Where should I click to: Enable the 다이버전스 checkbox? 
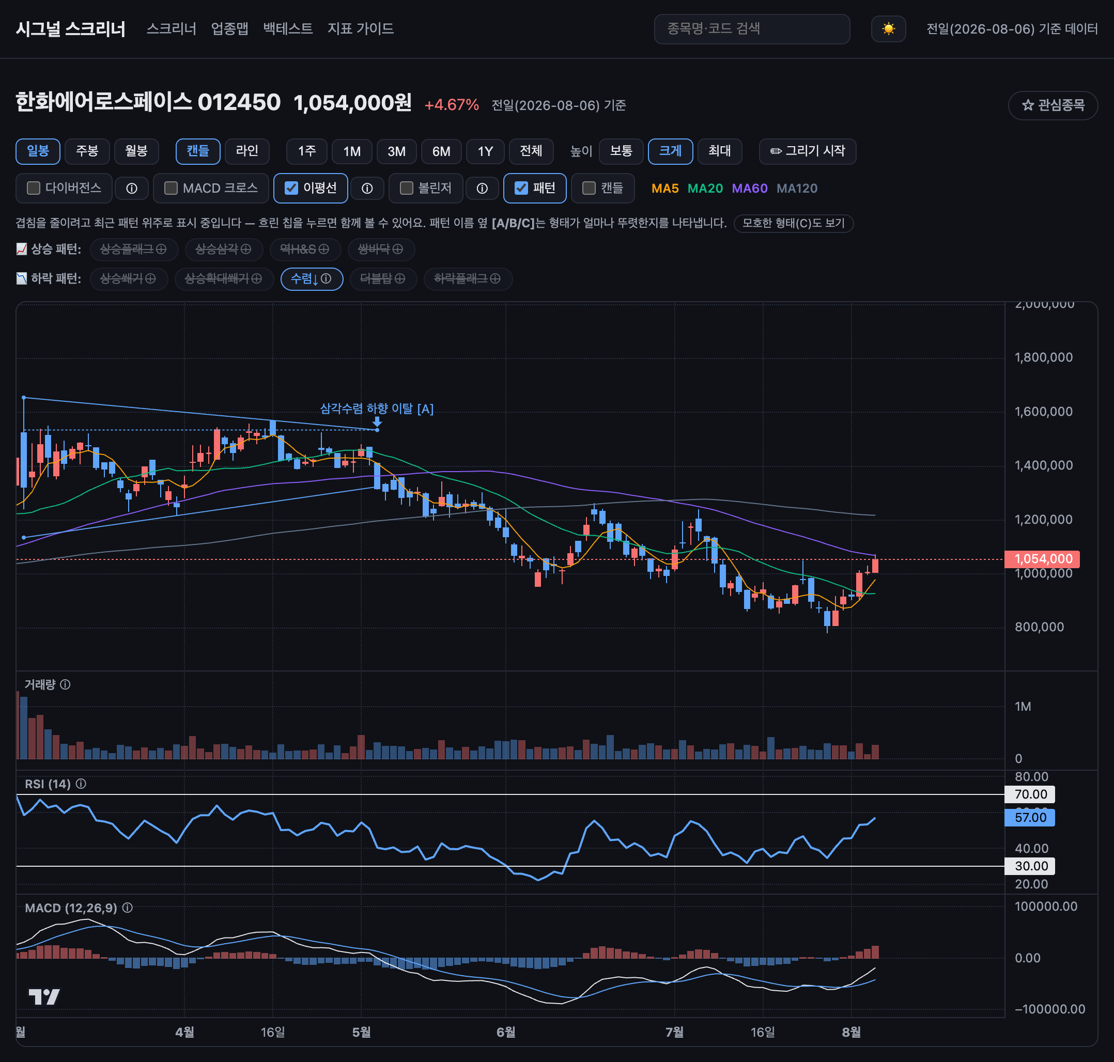(34, 188)
